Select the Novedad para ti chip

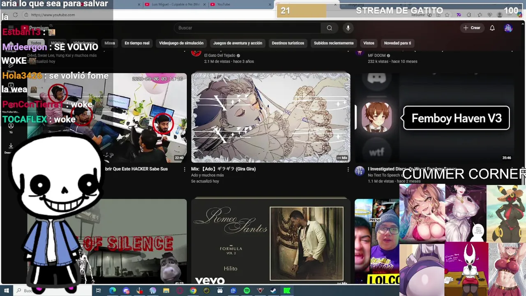[397, 43]
